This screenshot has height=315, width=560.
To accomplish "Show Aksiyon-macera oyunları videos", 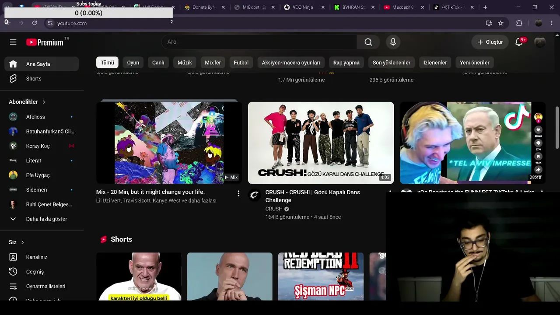I will (x=291, y=63).
